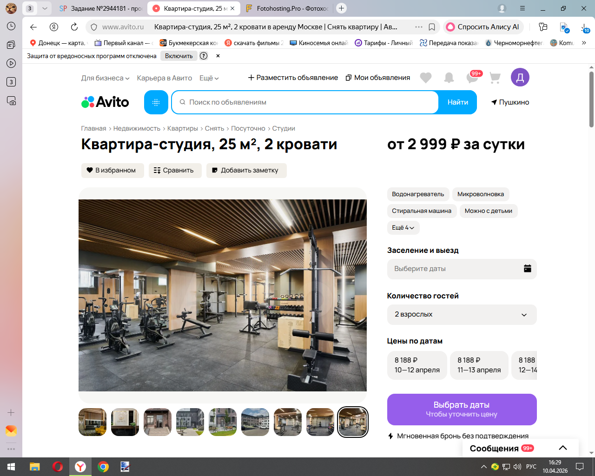Open the Для бизнеса dropdown menu
This screenshot has width=595, height=476.
tap(105, 78)
